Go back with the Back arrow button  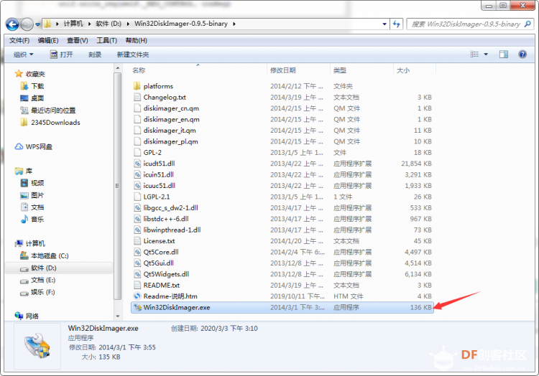point(12,24)
